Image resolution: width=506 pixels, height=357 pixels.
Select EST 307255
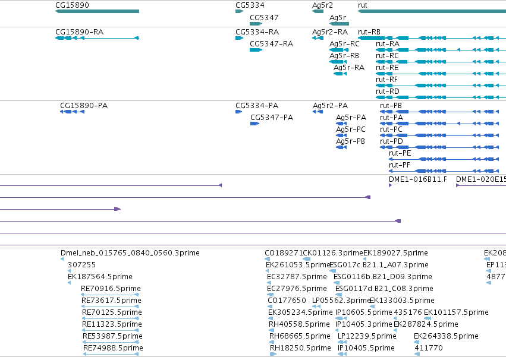tap(81, 265)
